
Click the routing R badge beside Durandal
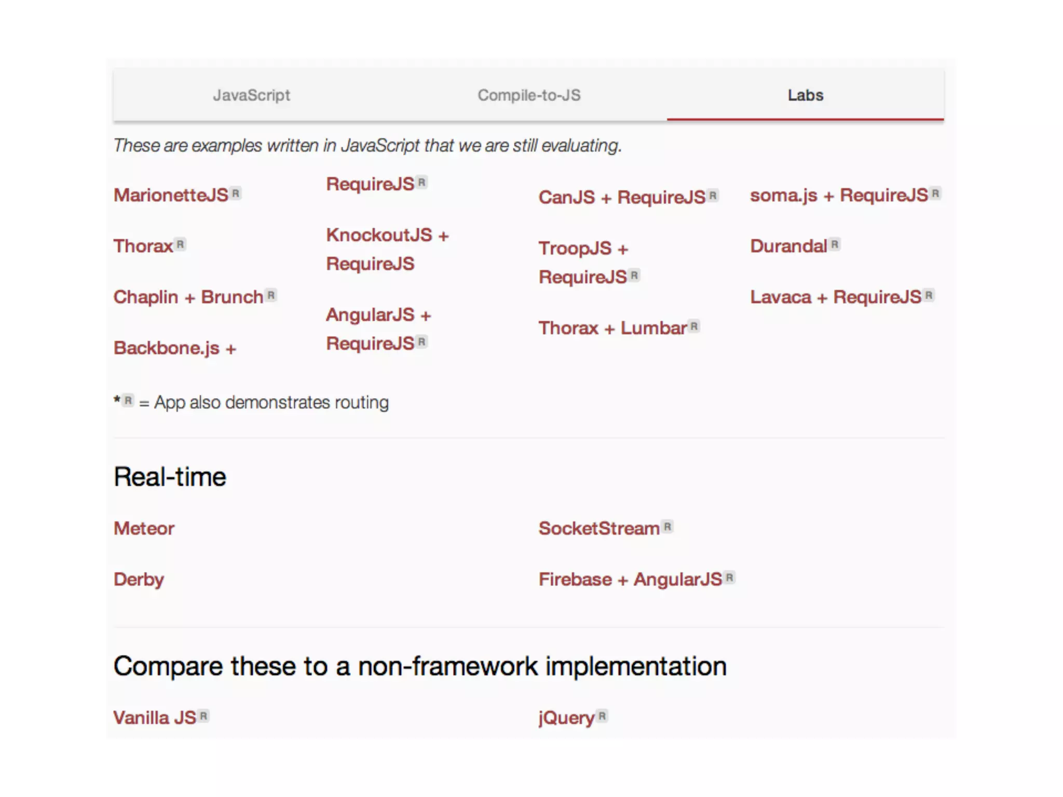[x=834, y=244]
